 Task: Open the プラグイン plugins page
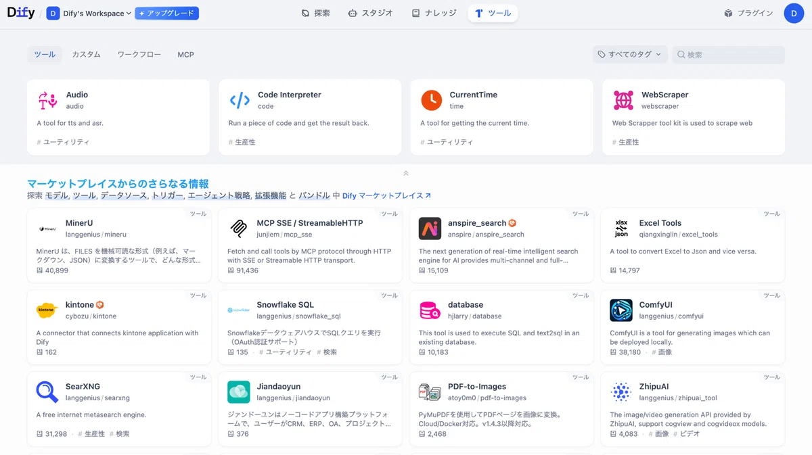click(x=748, y=13)
